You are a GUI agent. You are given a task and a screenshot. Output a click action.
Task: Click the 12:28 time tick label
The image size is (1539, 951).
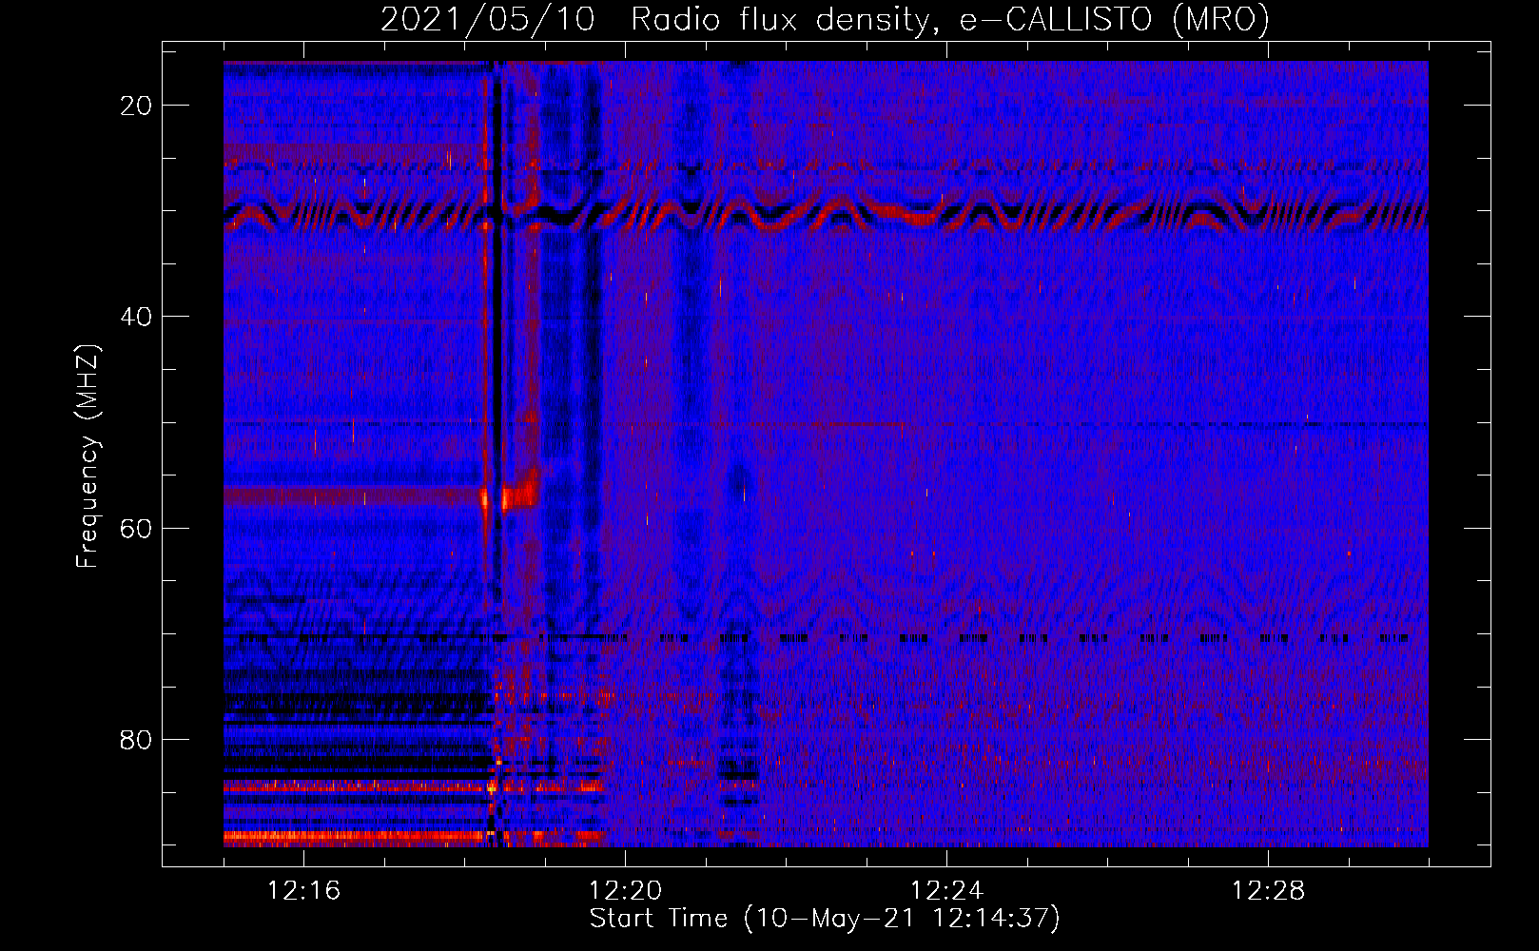[x=1268, y=891]
